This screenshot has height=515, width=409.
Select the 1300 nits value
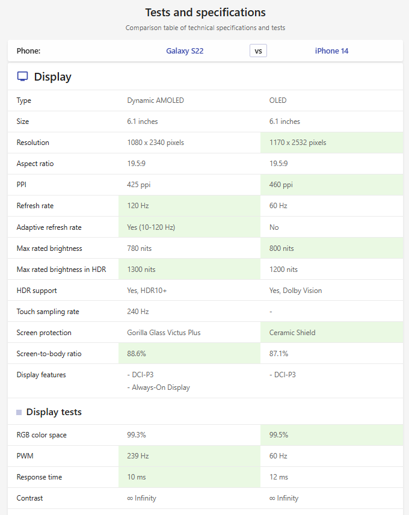tap(141, 270)
